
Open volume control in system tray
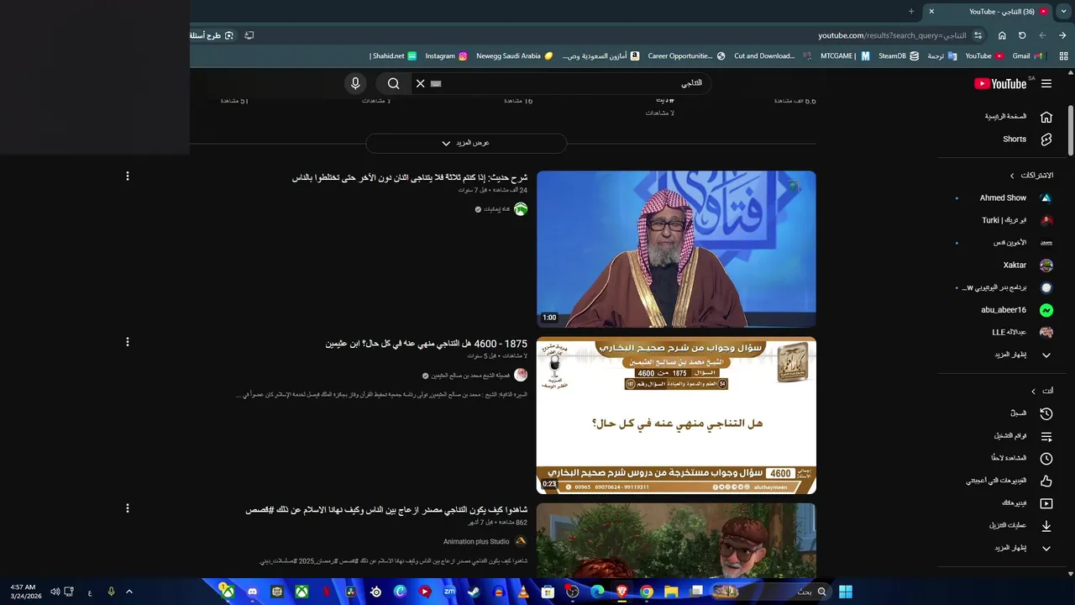[55, 592]
